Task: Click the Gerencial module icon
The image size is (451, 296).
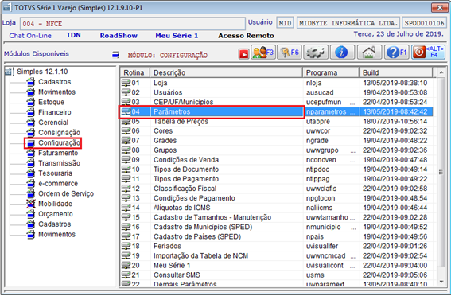Action: click(x=31, y=123)
